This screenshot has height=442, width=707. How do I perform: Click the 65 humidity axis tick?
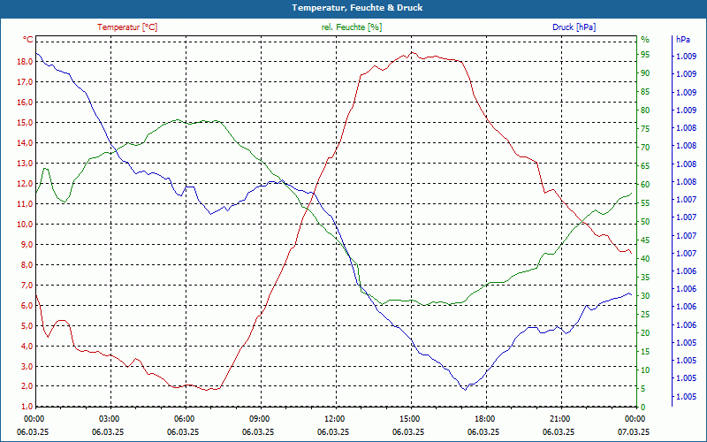point(645,165)
